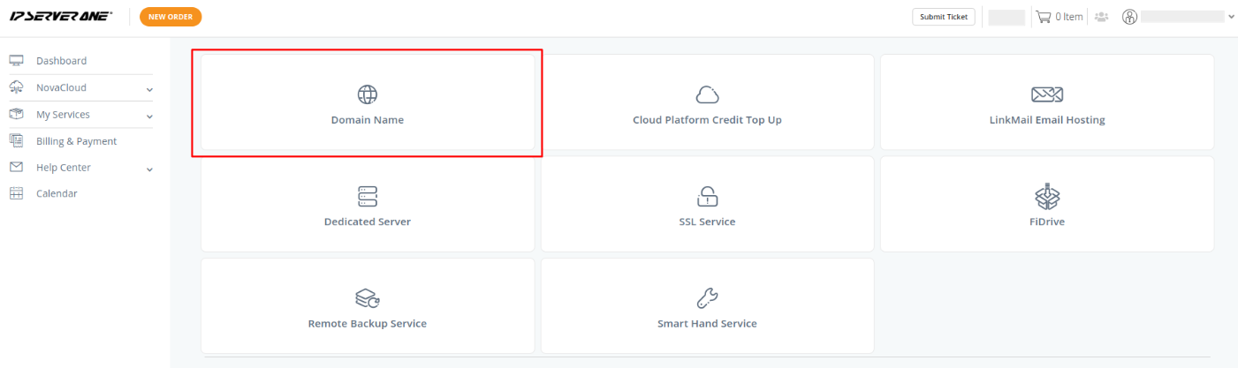Open the user account dropdown arrow
This screenshot has width=1238, height=368.
click(x=1231, y=17)
